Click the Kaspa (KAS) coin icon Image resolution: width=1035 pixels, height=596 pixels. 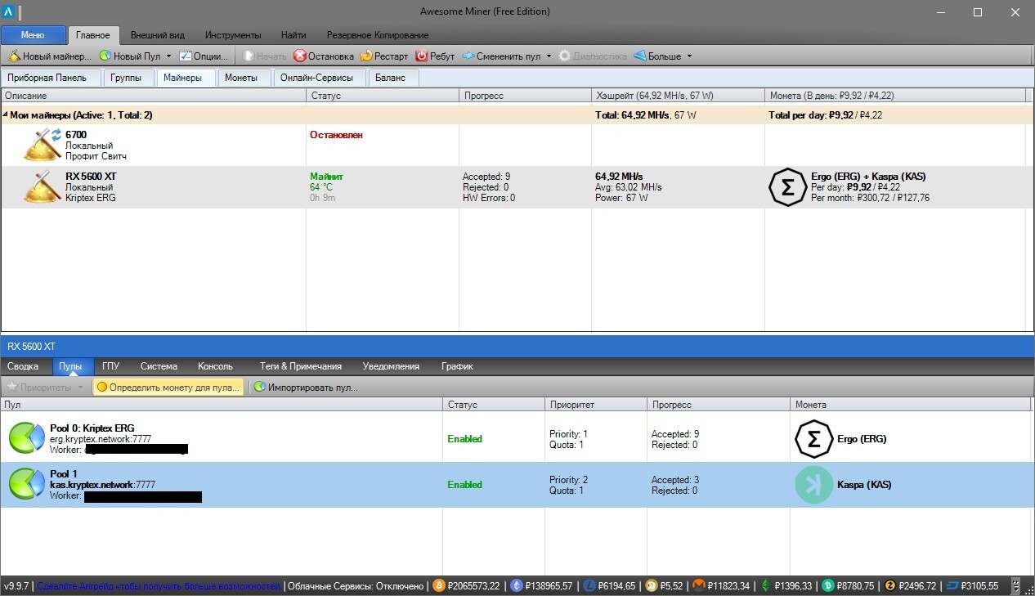click(813, 485)
